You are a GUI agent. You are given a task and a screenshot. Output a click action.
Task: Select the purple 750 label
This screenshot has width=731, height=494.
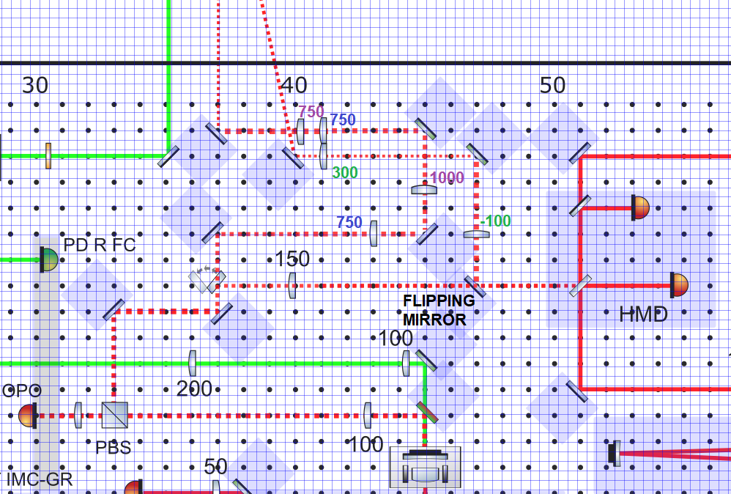311,111
